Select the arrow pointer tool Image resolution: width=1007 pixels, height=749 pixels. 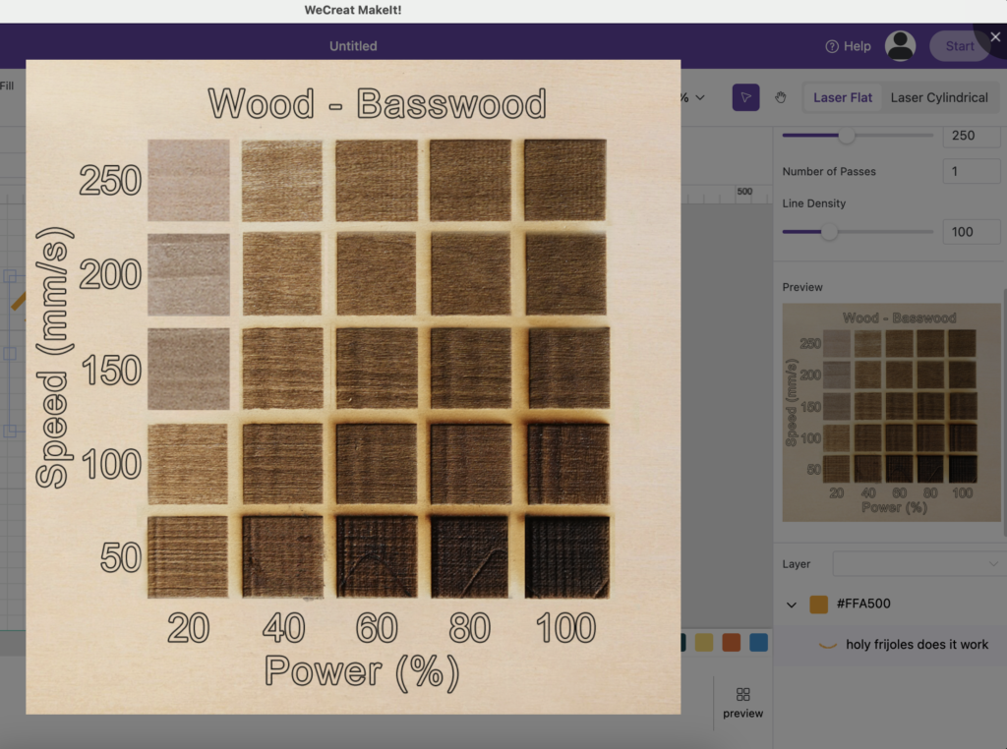click(x=745, y=97)
